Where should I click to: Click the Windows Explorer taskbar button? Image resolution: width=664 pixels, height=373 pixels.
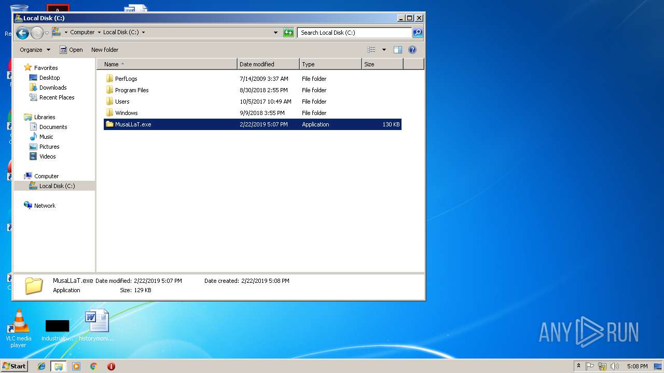point(59,366)
